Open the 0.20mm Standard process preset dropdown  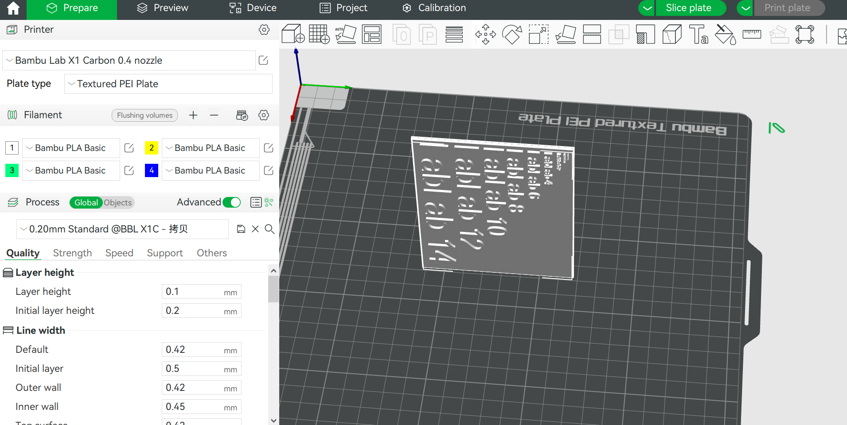[122, 229]
